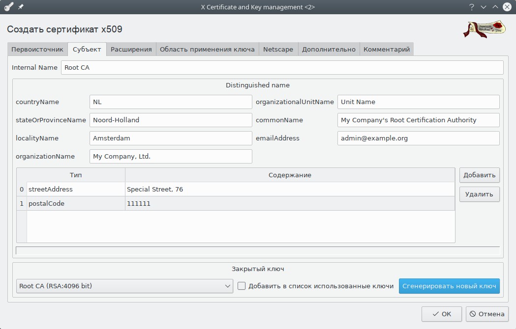Click the pin icon in title bar

(21, 7)
